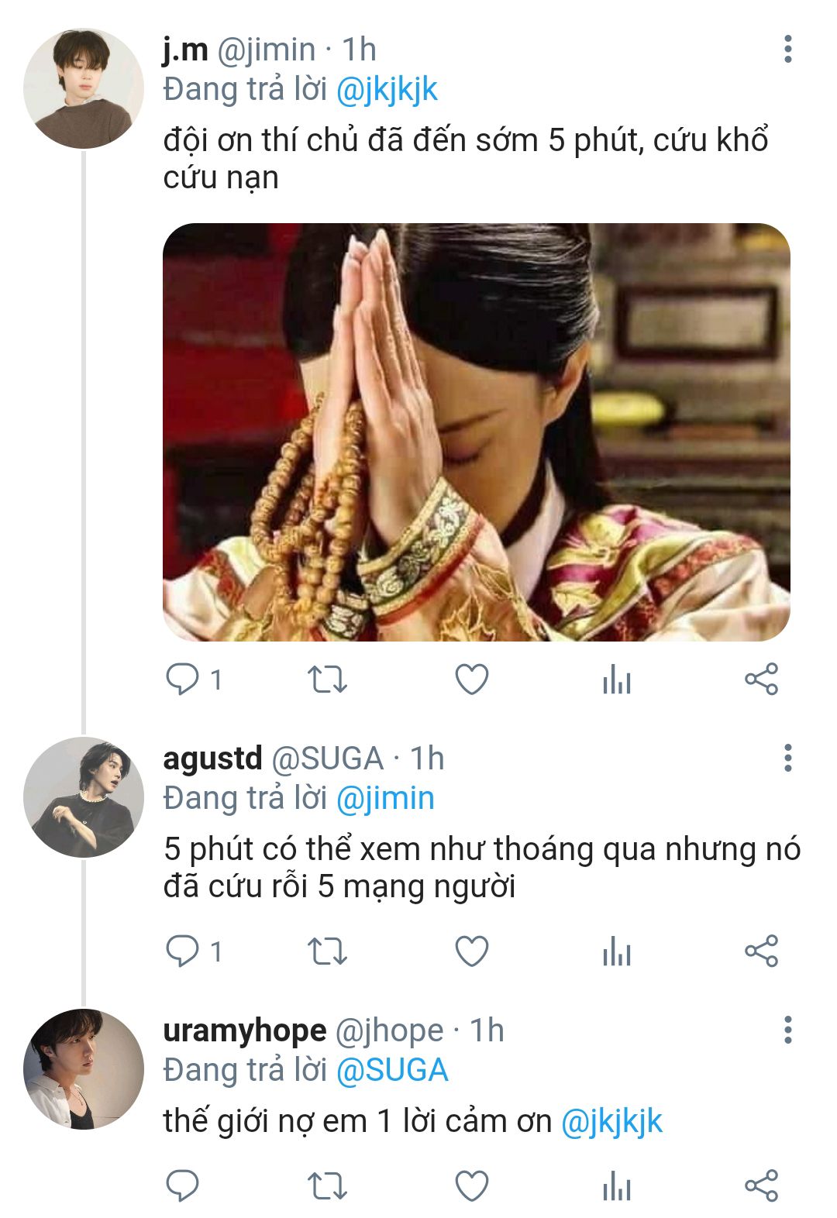Reply to agustd's tweet
Screen dimensions: 837x1218
pos(183,951)
